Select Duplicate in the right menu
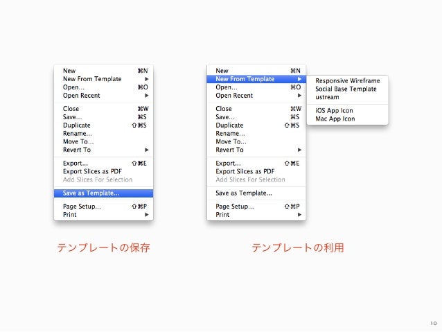Image resolution: width=442 pixels, height=332 pixels. coord(256,125)
